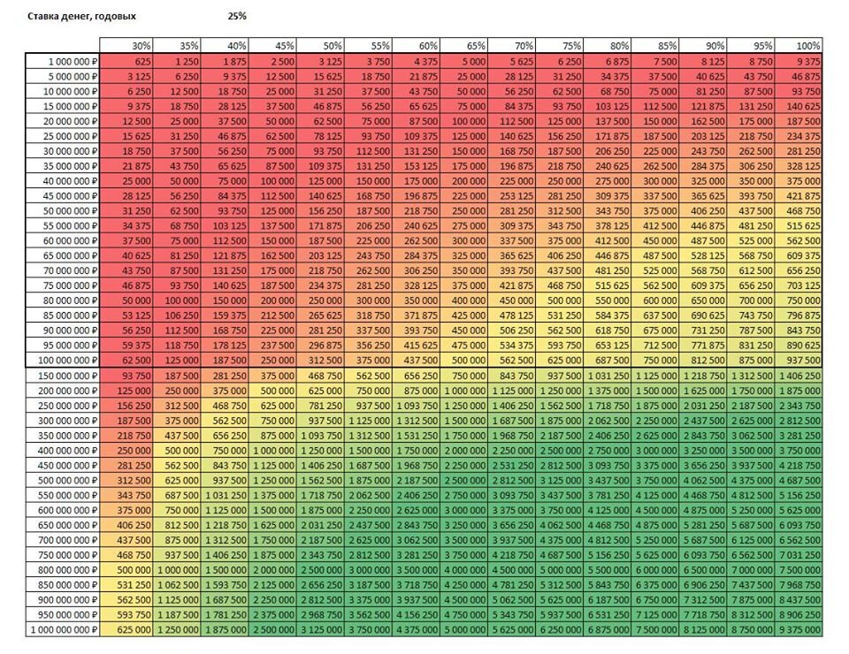
Task: Select 406 250 in the 650 000 000 ₽ row
Action: pyautogui.click(x=126, y=525)
